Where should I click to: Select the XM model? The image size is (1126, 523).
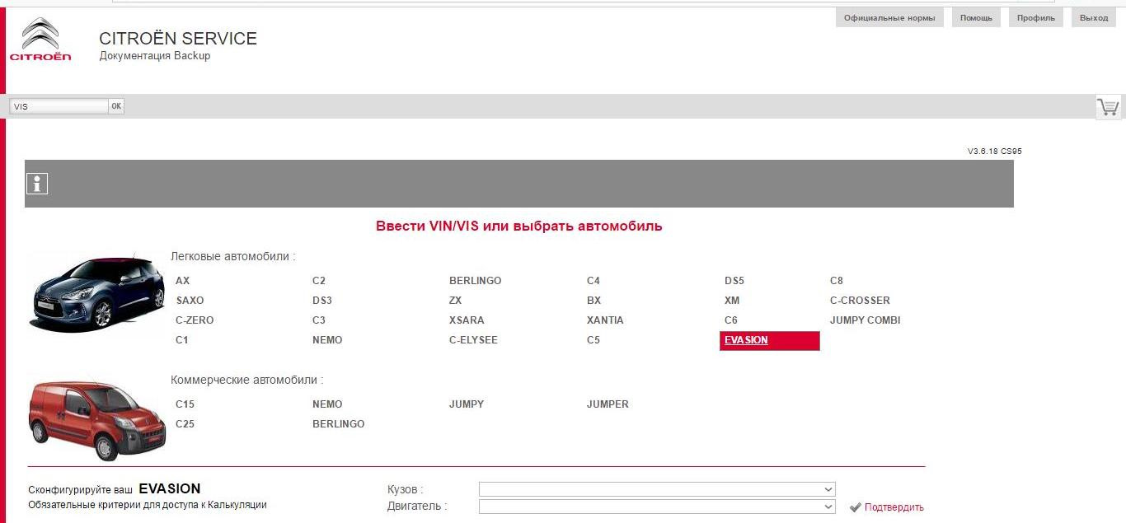pos(732,301)
